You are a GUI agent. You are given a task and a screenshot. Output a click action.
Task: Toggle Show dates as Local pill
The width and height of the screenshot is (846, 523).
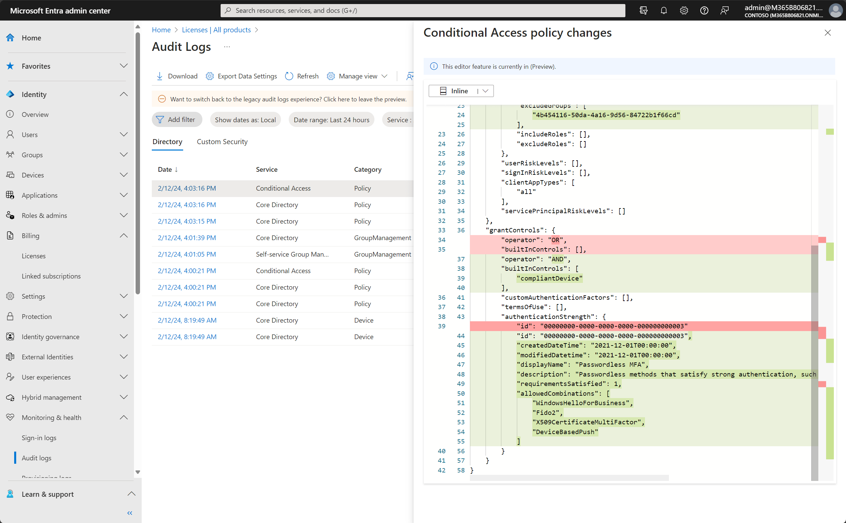(245, 120)
